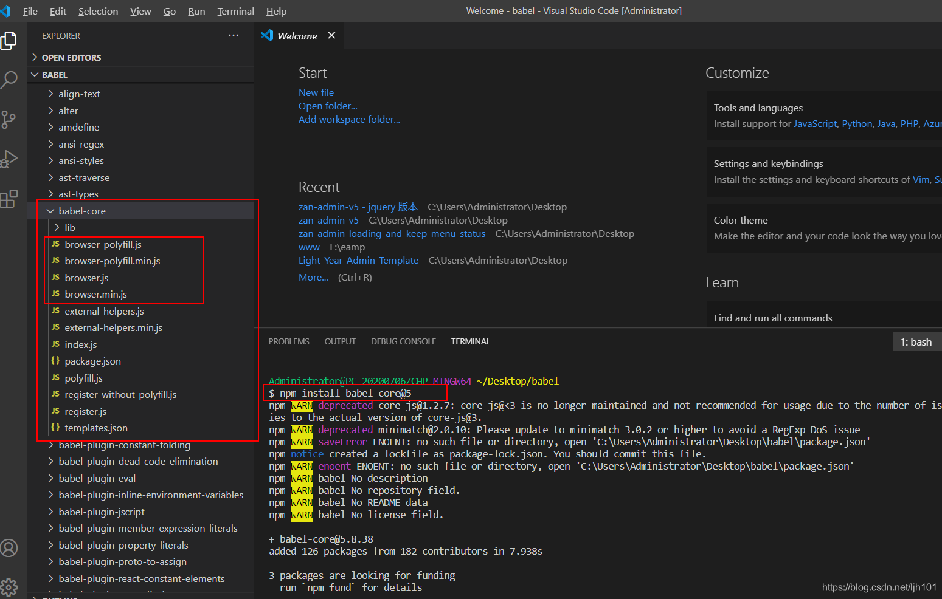
Task: Open the Go menu
Action: (170, 11)
